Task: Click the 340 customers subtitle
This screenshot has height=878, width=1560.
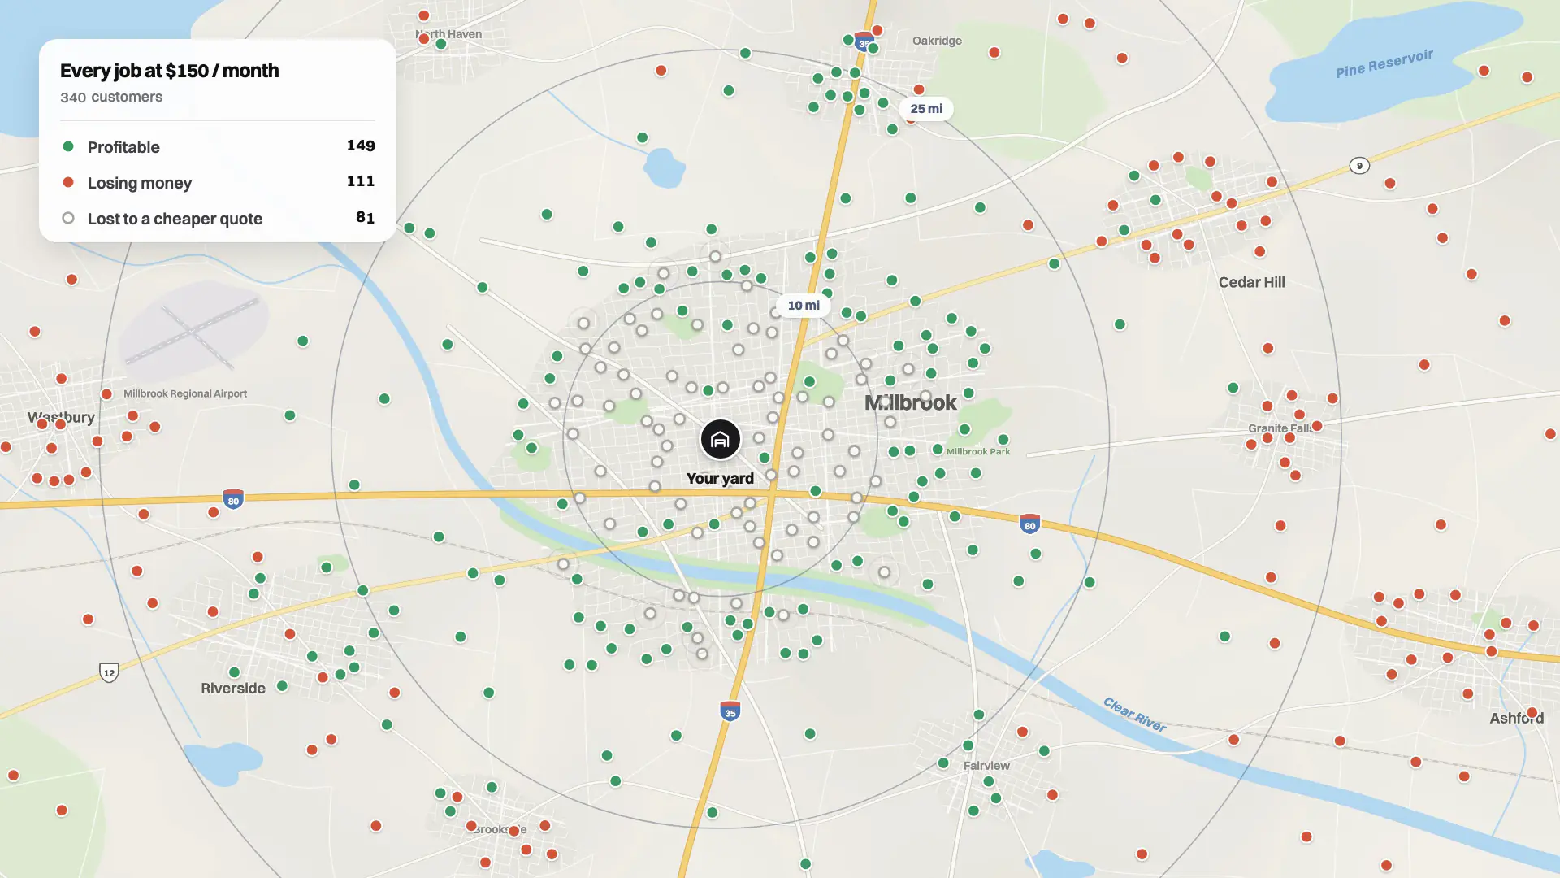Action: tap(111, 97)
